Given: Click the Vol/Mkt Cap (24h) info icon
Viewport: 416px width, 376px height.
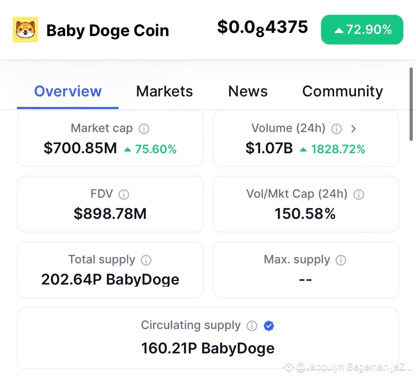Looking at the screenshot, I should tap(359, 194).
